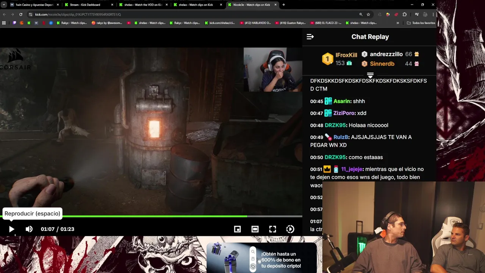This screenshot has width=485, height=273.
Task: Click the 00:49 chat timestamp
Action: pyautogui.click(x=316, y=137)
